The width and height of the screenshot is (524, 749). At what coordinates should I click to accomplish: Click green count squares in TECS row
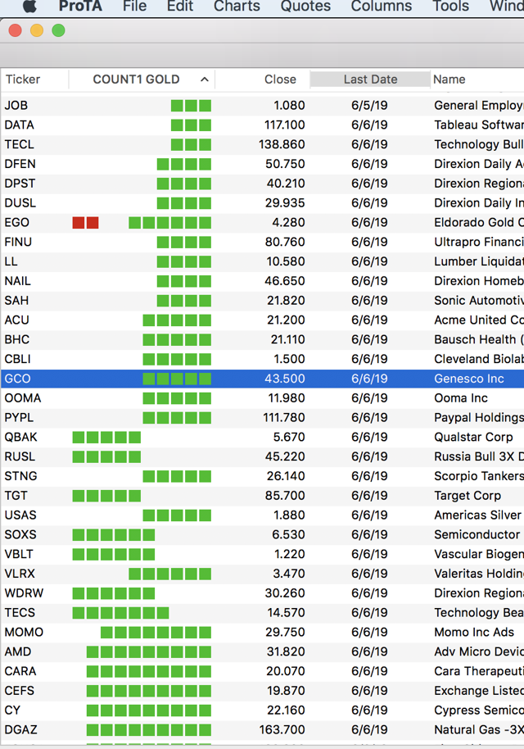[x=120, y=613]
